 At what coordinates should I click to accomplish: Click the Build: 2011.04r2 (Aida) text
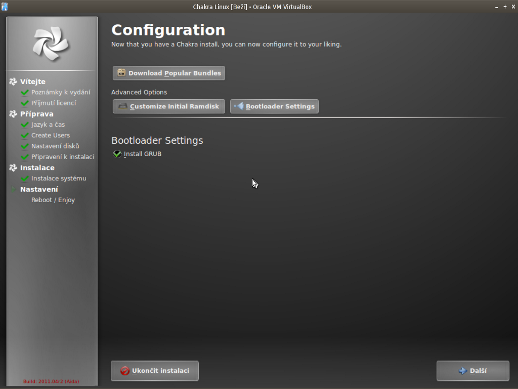click(51, 381)
